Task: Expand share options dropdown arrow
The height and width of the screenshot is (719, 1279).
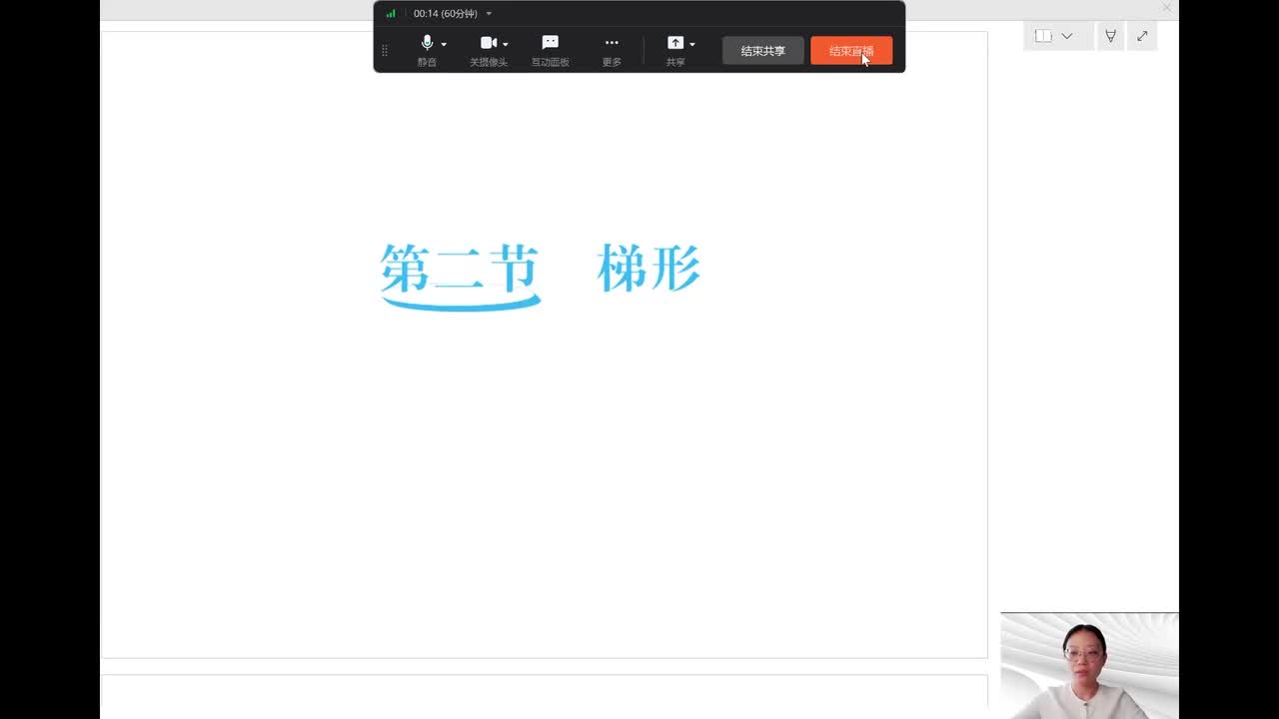Action: coord(692,45)
